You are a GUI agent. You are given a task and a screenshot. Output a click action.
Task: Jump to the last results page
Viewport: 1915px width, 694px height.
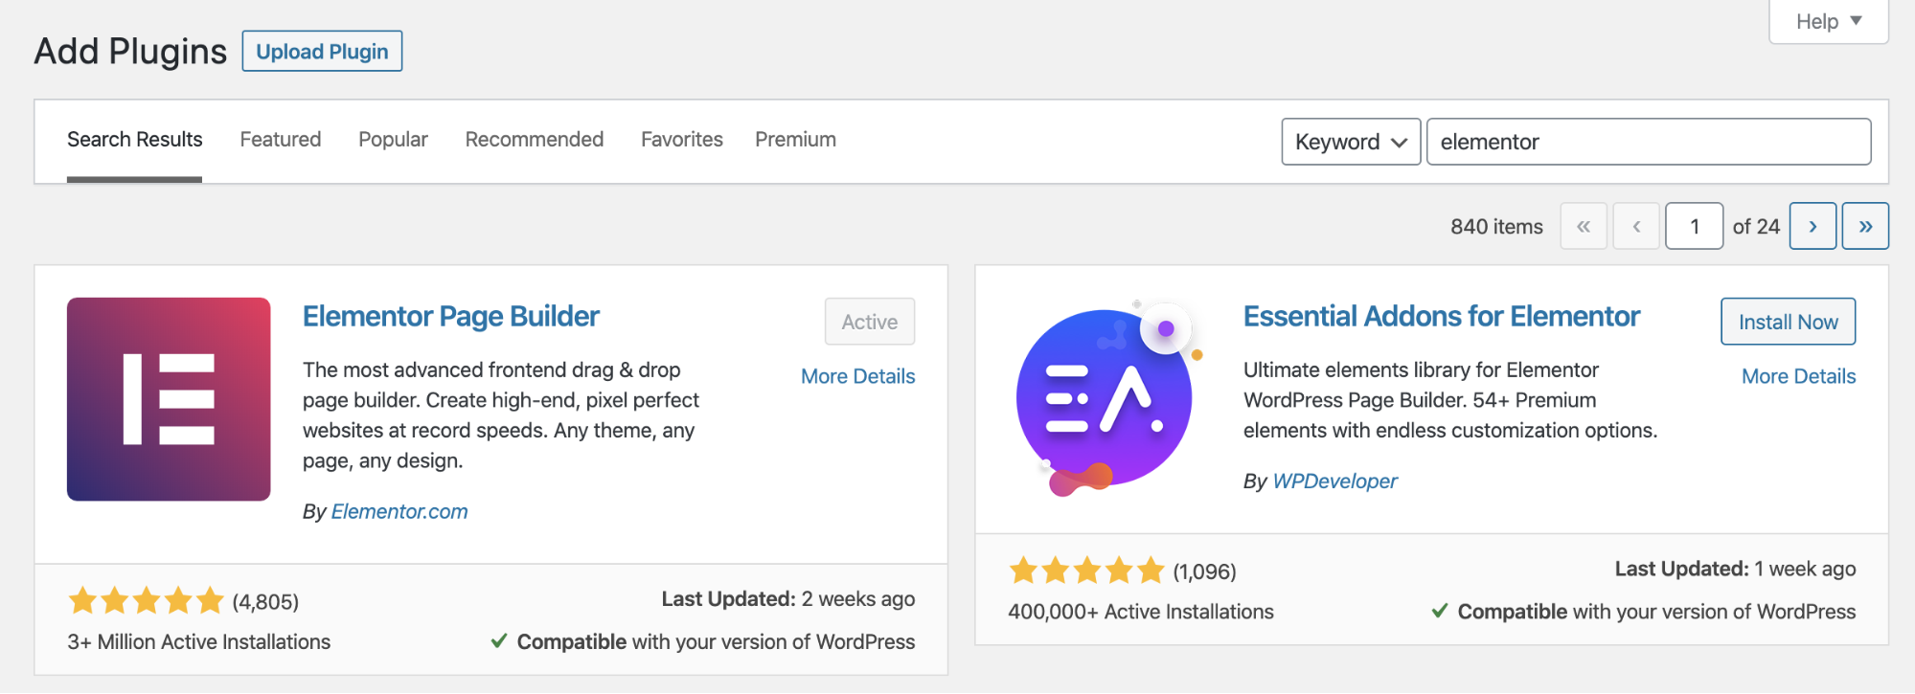point(1865,226)
